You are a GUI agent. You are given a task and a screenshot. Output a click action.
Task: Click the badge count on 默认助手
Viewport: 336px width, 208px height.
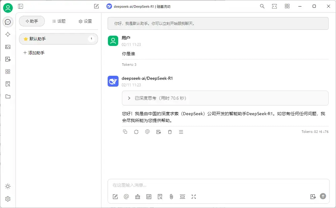[x=91, y=39]
